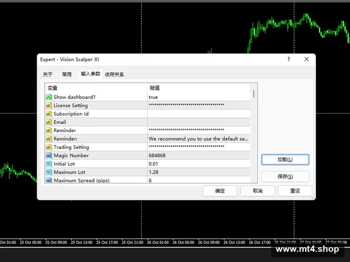
Task: Click the 重设 reset button
Action: (295, 191)
